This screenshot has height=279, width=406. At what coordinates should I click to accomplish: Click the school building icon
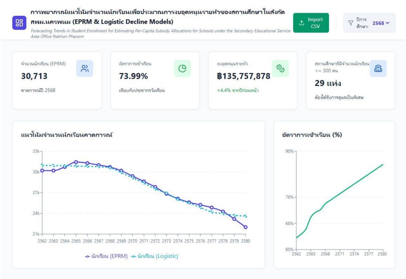(378, 68)
